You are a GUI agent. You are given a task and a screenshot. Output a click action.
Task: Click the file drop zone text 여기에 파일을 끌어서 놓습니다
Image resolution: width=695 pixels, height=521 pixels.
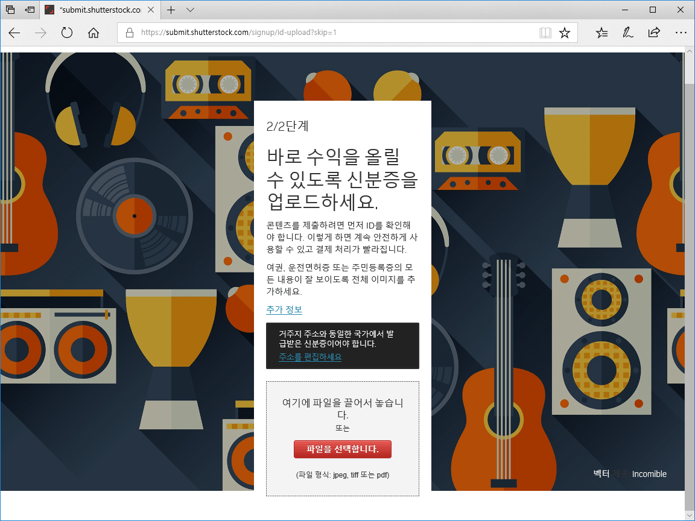pos(343,408)
